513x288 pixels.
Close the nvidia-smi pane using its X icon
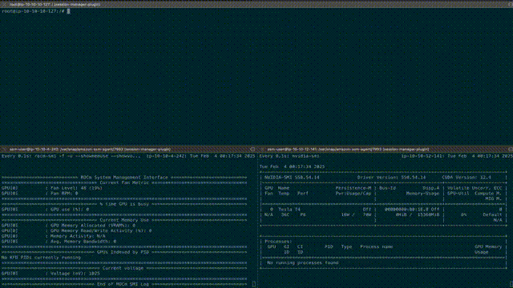click(262, 150)
